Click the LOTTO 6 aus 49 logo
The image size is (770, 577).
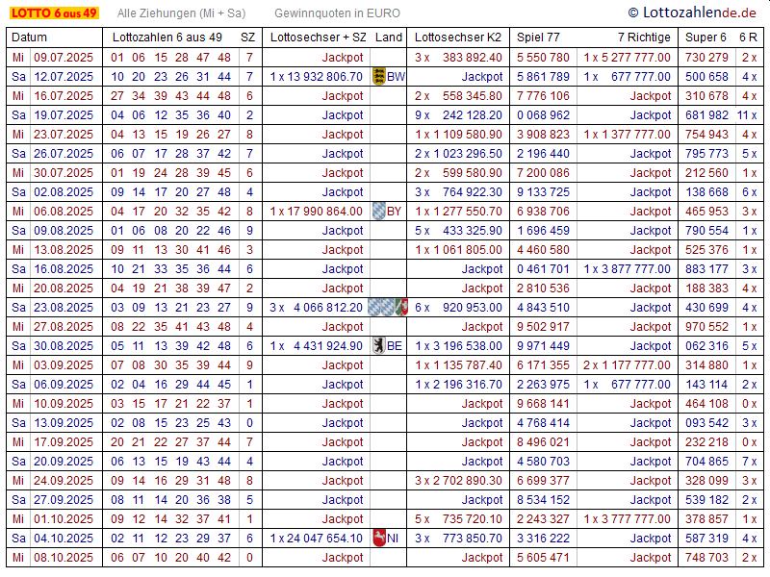(x=54, y=13)
